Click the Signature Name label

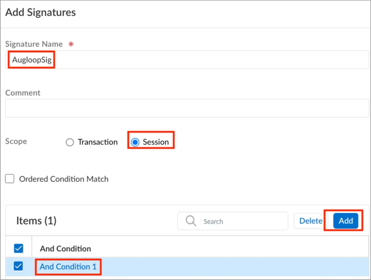coord(34,44)
